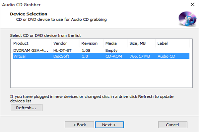The height and width of the screenshot is (132, 199).
Task: Click the Vendor column header
Action: click(x=65, y=43)
